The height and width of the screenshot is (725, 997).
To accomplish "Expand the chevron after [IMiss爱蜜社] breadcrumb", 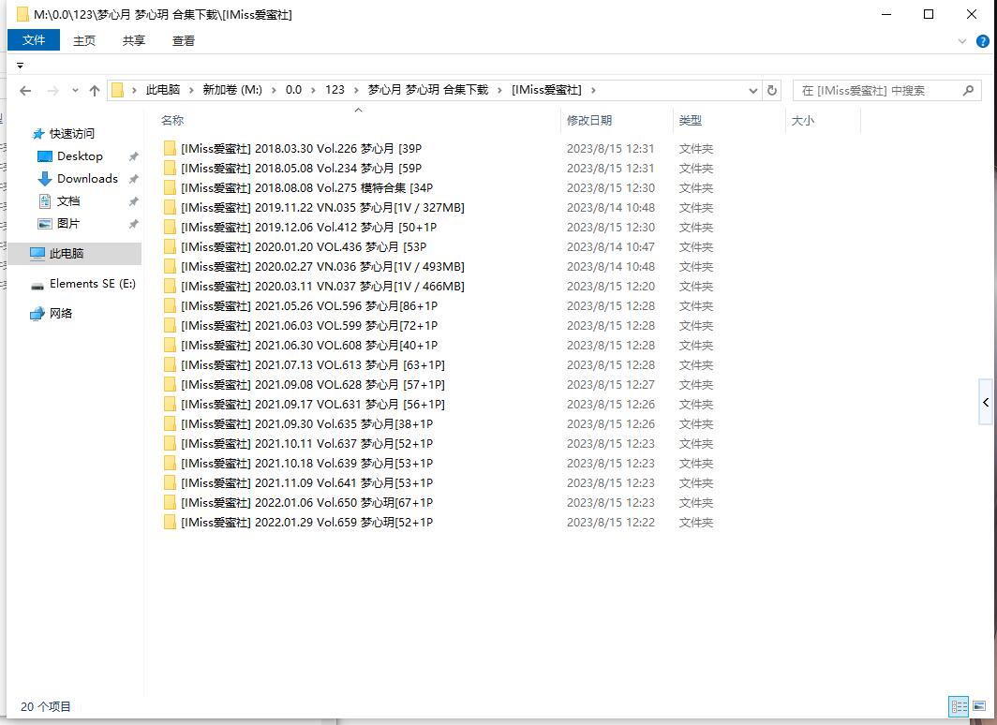I will pos(593,90).
